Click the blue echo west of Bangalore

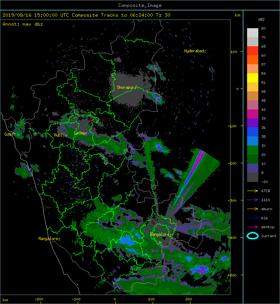(x=127, y=240)
